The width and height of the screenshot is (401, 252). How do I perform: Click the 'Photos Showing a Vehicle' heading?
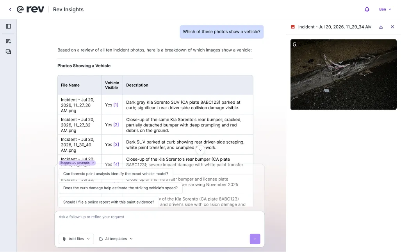(x=84, y=66)
